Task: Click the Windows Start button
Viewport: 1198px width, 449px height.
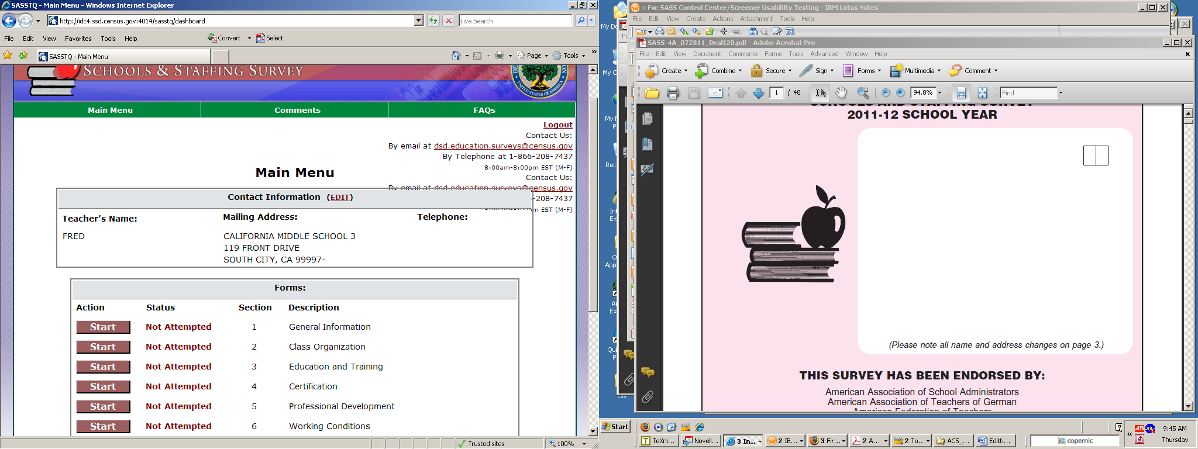Action: pyautogui.click(x=615, y=427)
